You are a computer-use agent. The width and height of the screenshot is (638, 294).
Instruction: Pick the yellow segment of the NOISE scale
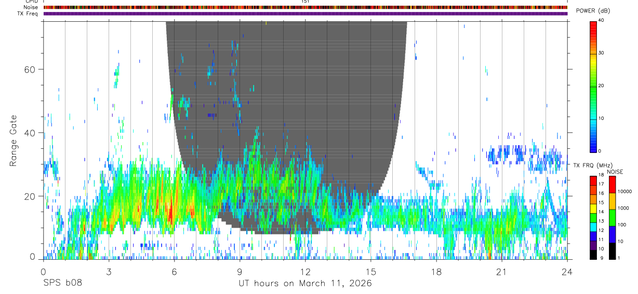(x=612, y=201)
